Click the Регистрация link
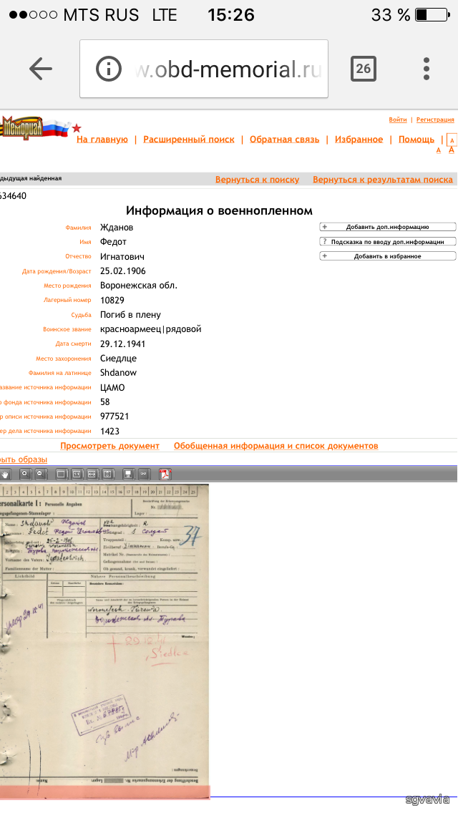Image resolution: width=458 pixels, height=813 pixels. pos(435,120)
